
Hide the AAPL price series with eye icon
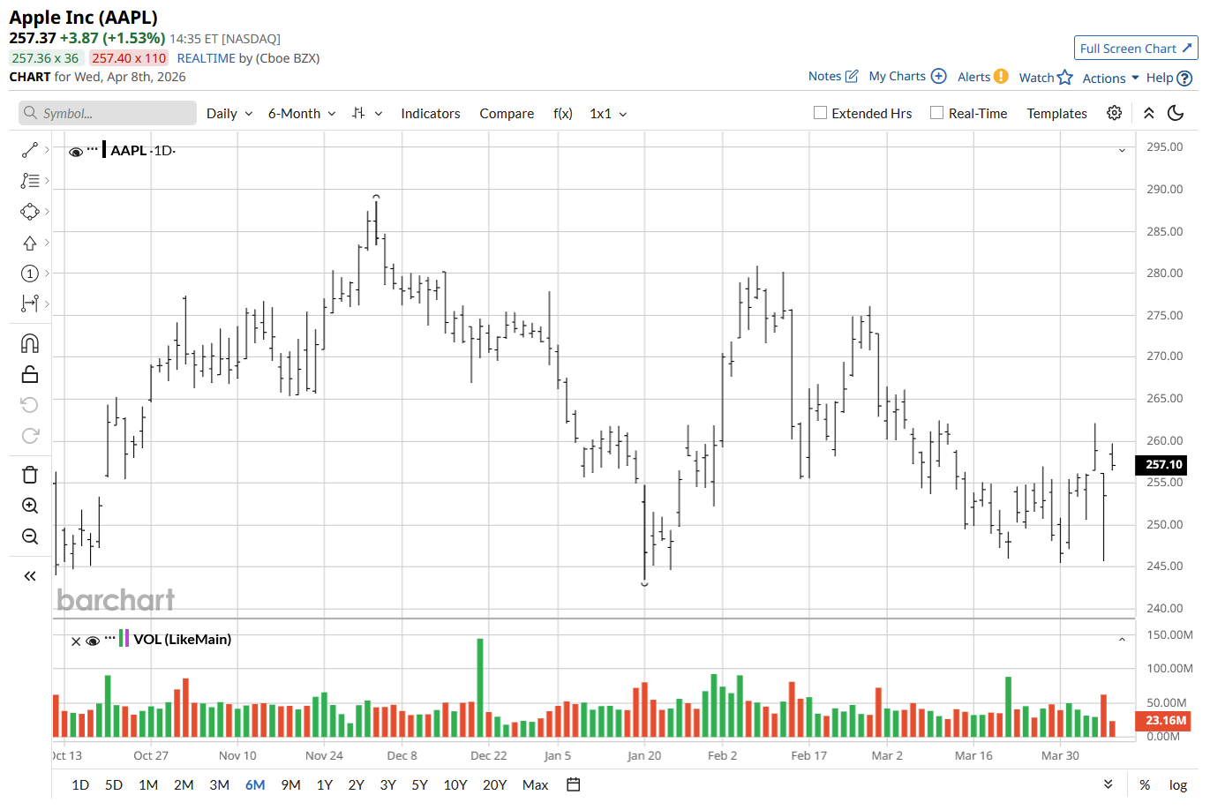76,152
